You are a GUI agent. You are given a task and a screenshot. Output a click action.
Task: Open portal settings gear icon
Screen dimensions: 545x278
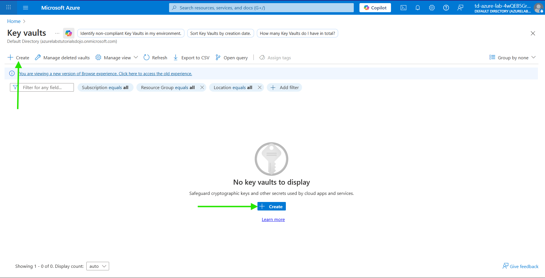coord(432,8)
